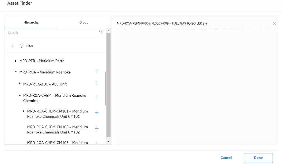Viewport: 282px width, 164px height.
Task: Expand MRD-PER Meridium Perth node
Action: click(16, 61)
